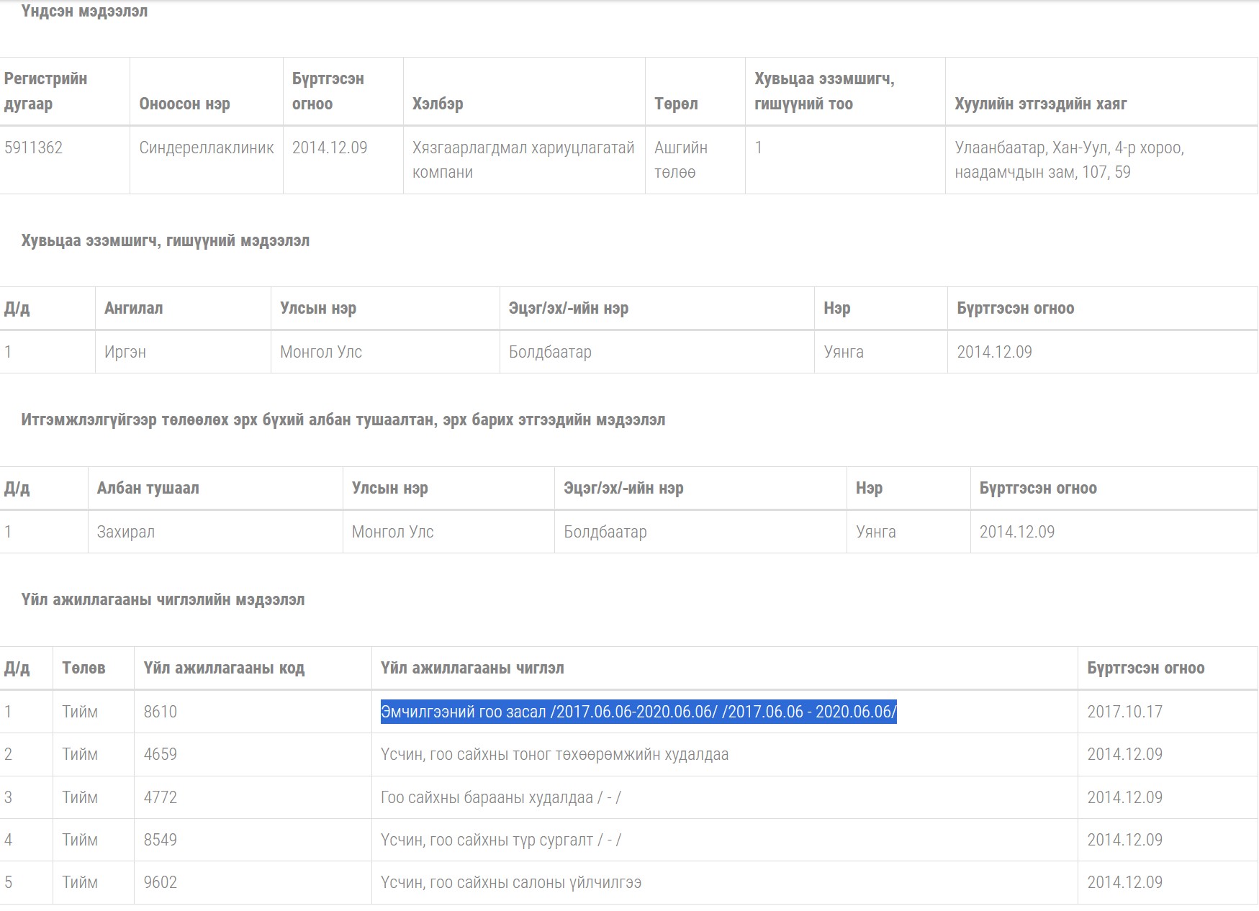Click Уянга in Захирал row

coord(876,532)
